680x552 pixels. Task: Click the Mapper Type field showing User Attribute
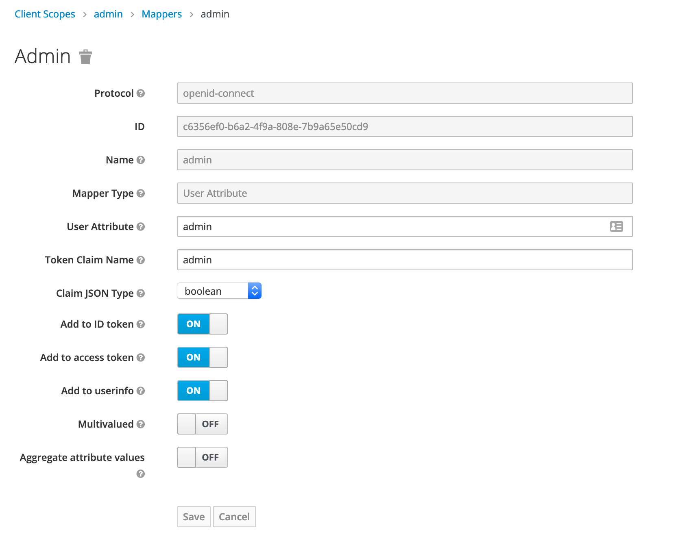pos(405,193)
